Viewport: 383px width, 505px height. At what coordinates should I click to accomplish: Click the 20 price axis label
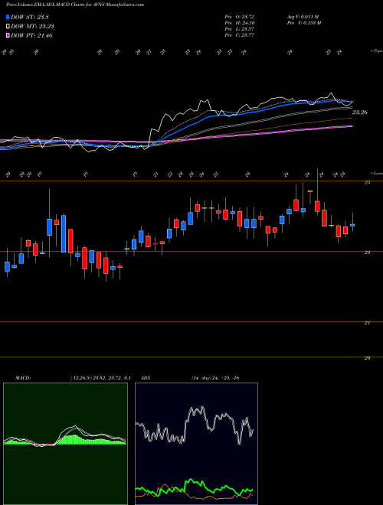click(367, 358)
